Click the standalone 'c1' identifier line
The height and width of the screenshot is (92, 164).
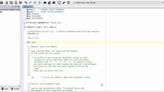coord(29,75)
